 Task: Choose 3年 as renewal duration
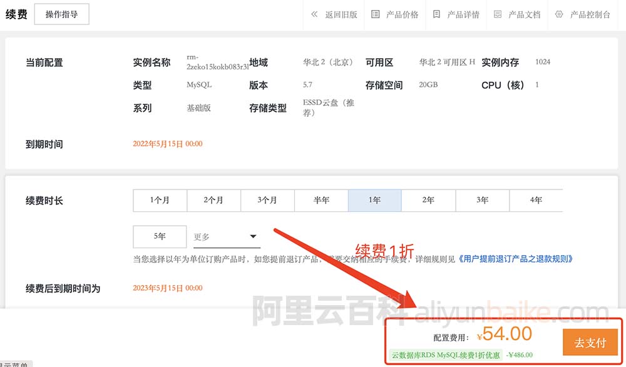pyautogui.click(x=482, y=201)
